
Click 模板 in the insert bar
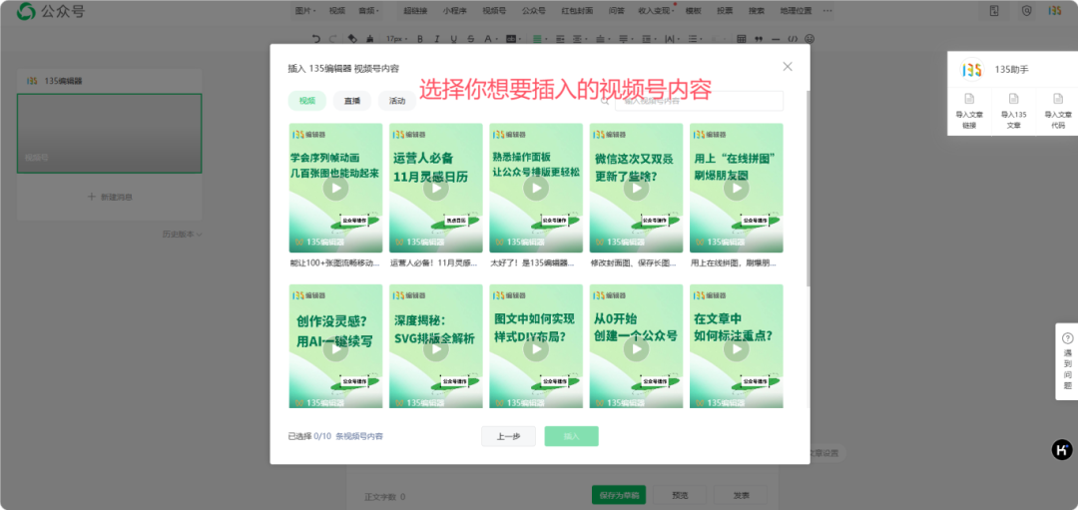click(694, 11)
